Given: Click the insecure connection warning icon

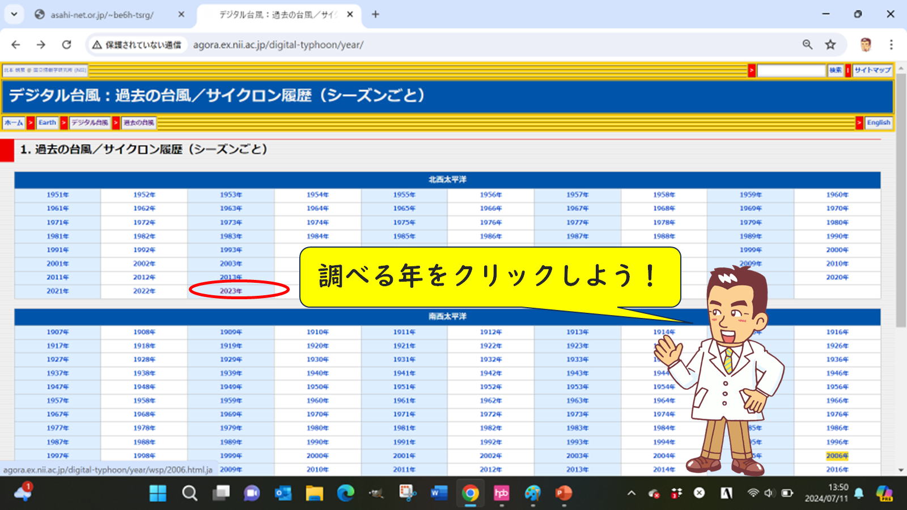Looking at the screenshot, I should 97,45.
